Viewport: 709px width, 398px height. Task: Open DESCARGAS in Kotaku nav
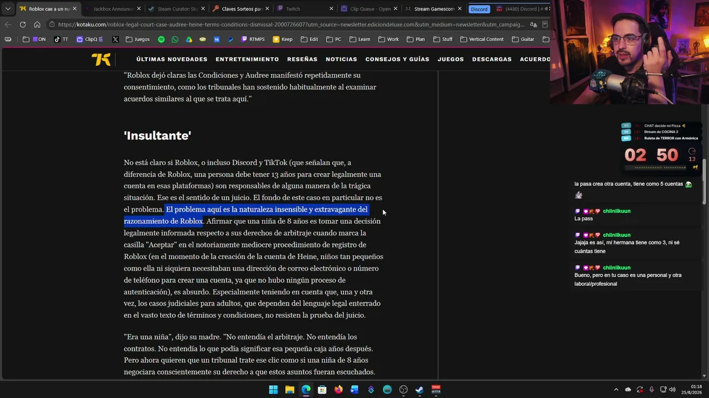point(492,59)
